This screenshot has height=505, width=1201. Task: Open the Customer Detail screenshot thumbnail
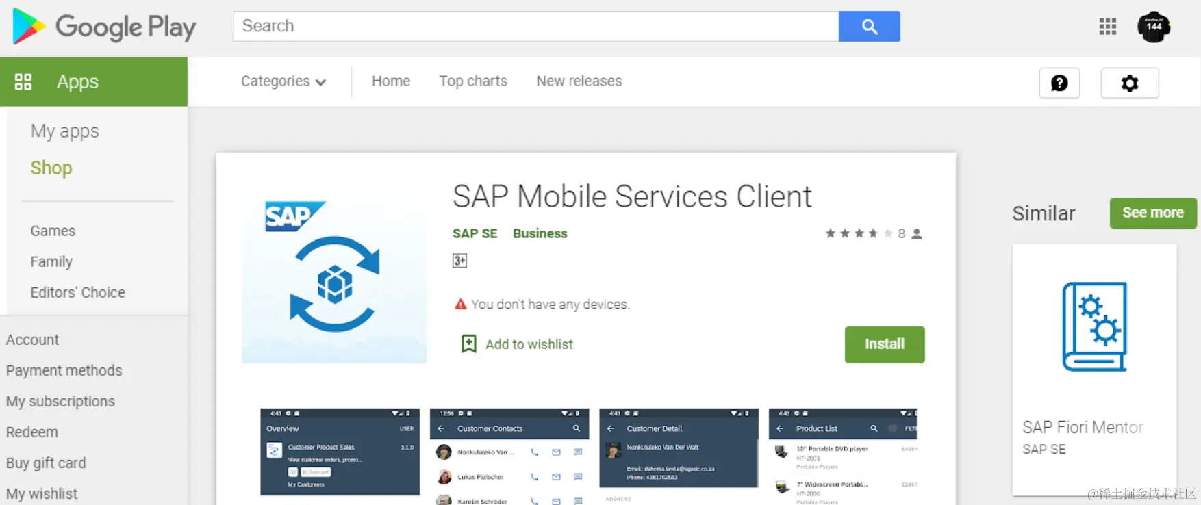click(679, 456)
